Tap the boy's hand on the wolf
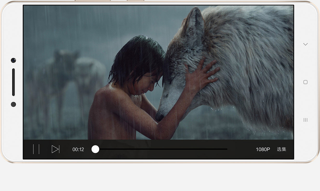The width and height of the screenshot is (320, 191). [x=203, y=75]
